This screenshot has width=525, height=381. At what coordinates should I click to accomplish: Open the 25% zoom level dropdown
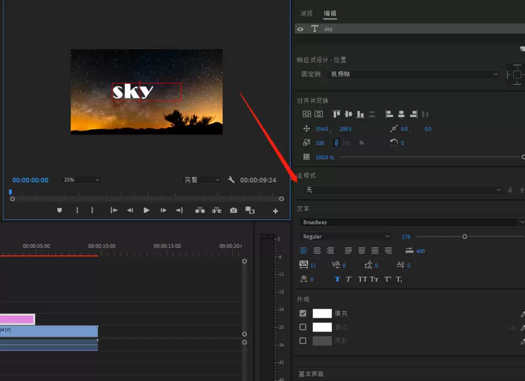click(x=81, y=180)
